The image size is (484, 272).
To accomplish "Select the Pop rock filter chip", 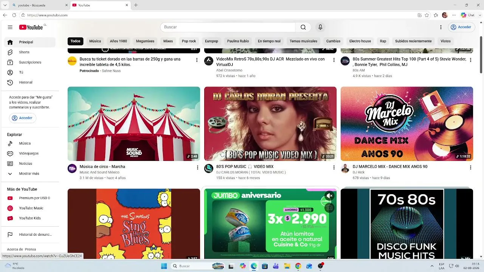I will click(x=189, y=41).
